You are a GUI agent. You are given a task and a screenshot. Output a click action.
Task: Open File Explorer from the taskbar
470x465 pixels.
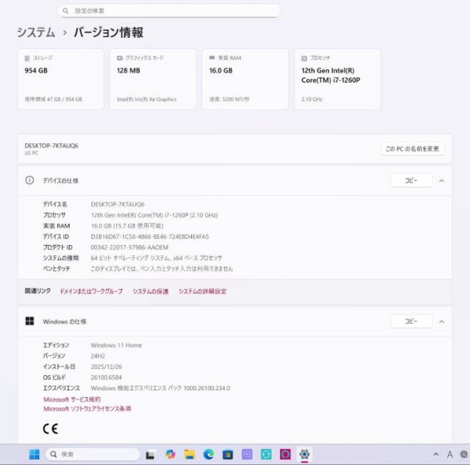click(189, 454)
